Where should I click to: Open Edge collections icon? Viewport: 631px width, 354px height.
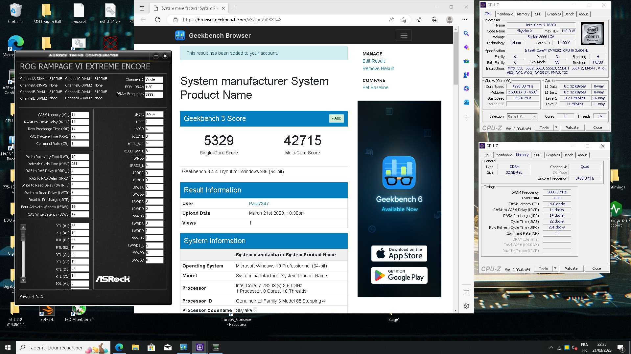click(x=434, y=20)
